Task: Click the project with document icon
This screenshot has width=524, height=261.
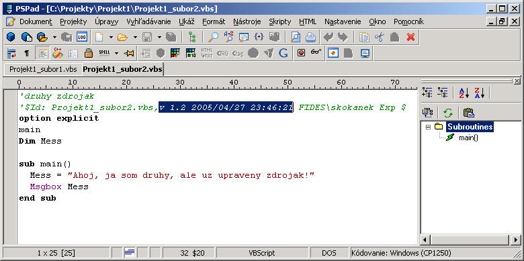Action: click(27, 37)
